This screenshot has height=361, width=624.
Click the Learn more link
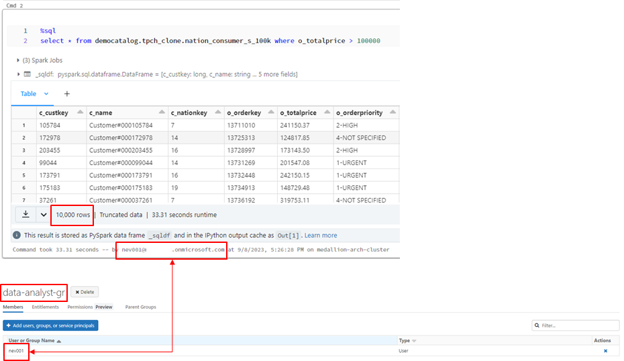(x=320, y=236)
